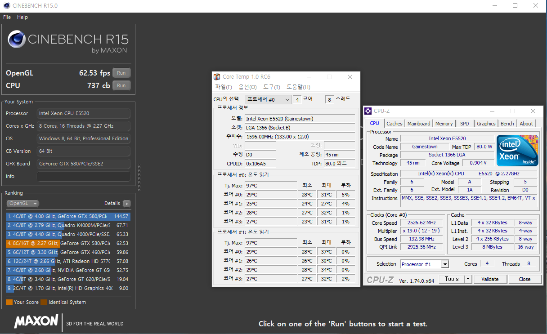The width and height of the screenshot is (547, 334).
Task: Open the Processor #1 selection dropdown
Action: click(425, 264)
